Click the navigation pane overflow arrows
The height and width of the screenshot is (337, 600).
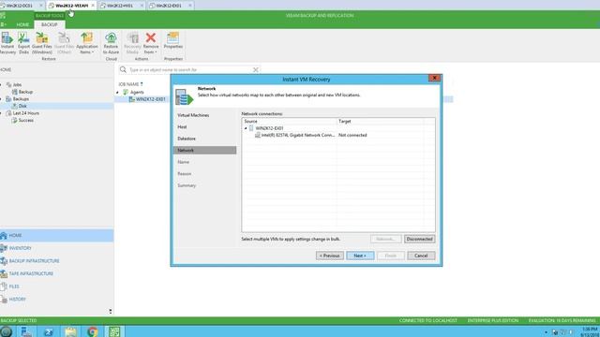tap(111, 312)
